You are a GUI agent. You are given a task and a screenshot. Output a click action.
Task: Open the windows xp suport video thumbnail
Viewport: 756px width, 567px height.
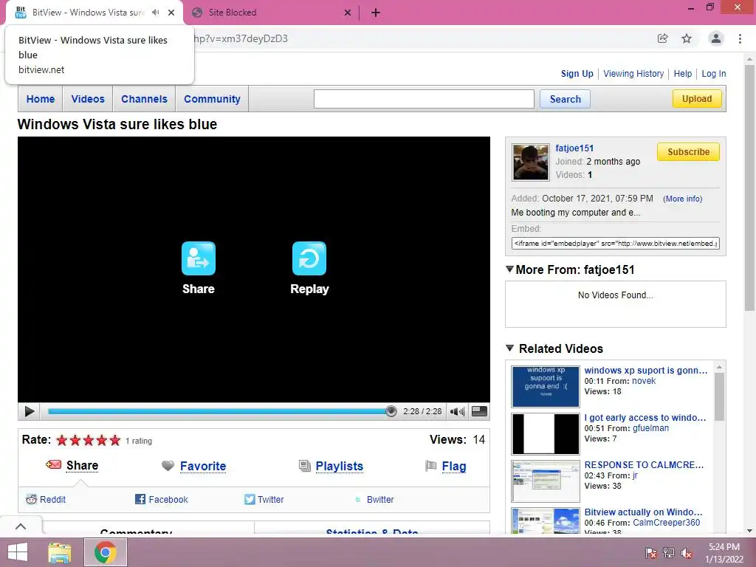tap(546, 387)
